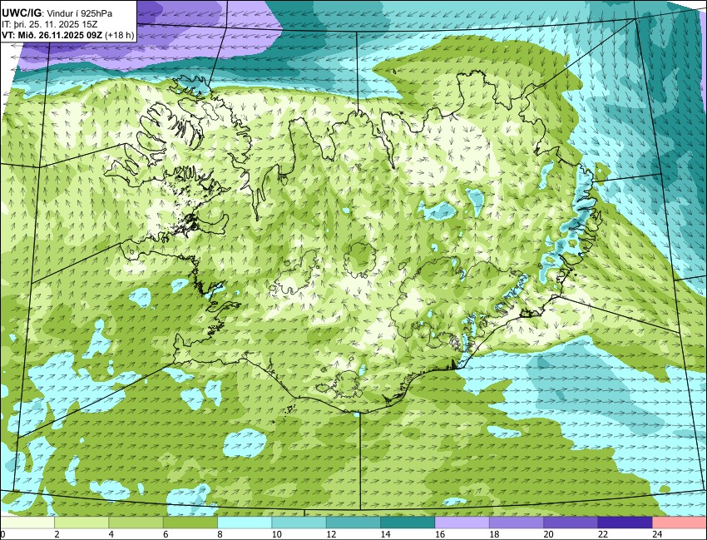Click the "Vindur í 925hPa" label
Screen dimensions: 707x540
[80, 13]
